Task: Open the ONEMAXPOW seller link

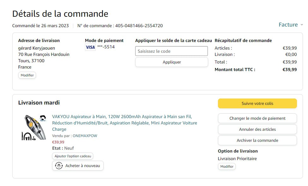Action: pyautogui.click(x=85, y=136)
